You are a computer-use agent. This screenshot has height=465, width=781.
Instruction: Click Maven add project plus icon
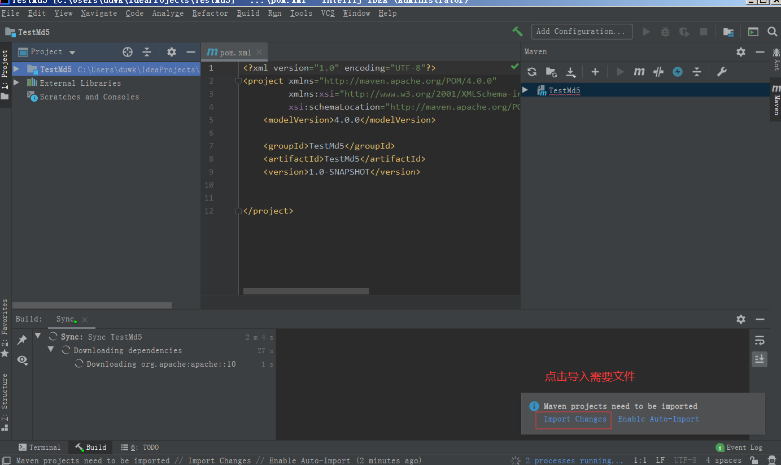595,72
